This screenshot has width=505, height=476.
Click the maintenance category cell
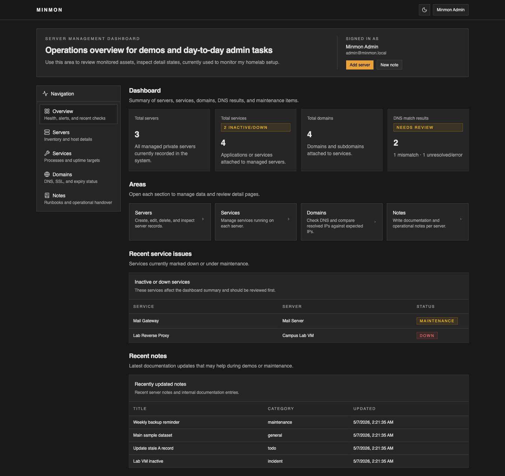(280, 422)
